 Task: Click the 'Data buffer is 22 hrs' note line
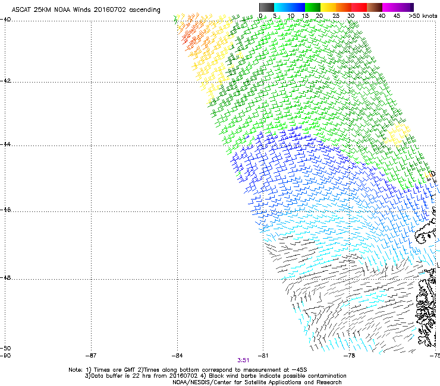tap(215, 376)
